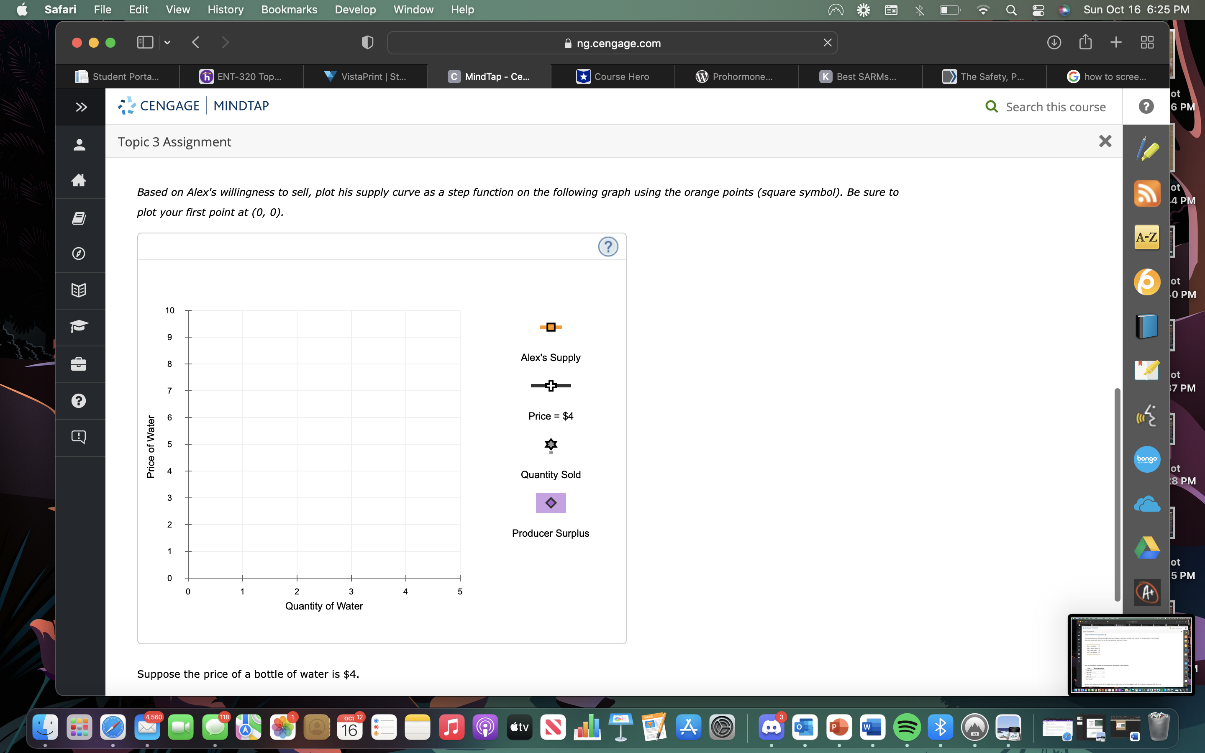Go back with Safari back arrow

point(196,43)
